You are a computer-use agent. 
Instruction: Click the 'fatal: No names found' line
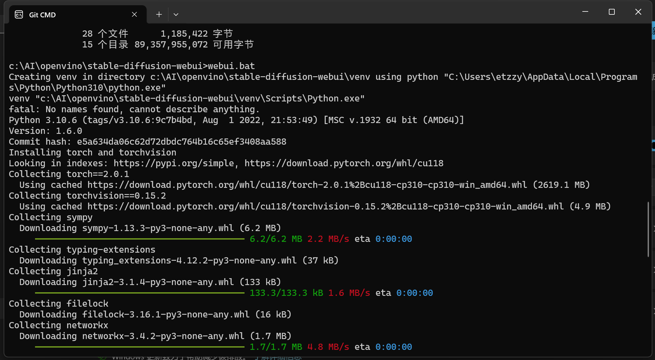[134, 109]
